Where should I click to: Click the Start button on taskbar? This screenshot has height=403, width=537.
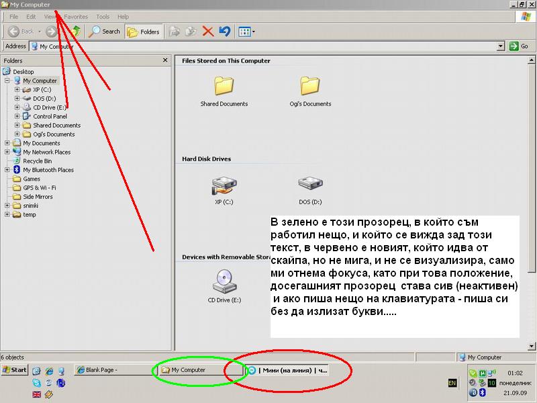point(14,370)
